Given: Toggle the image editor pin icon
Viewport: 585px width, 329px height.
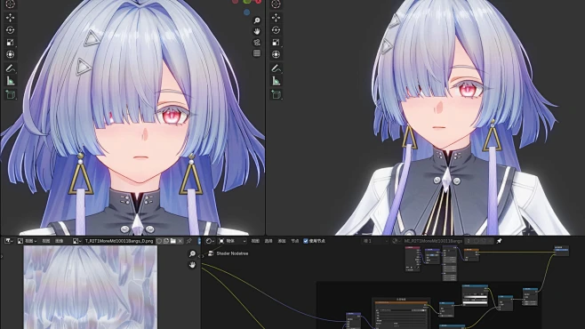Looking at the screenshot, I should pos(188,241).
